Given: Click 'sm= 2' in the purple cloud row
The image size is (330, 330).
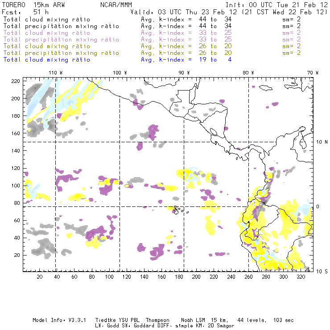Looking at the screenshot, I should [291, 33].
